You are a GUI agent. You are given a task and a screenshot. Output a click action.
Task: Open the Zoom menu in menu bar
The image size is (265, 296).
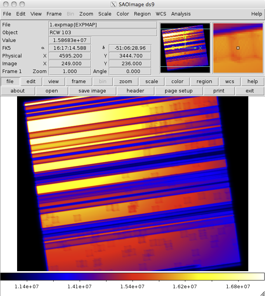click(86, 14)
